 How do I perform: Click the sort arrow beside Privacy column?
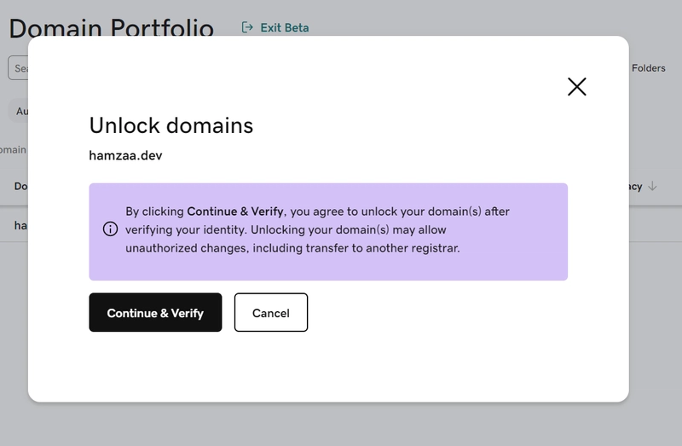(x=652, y=186)
